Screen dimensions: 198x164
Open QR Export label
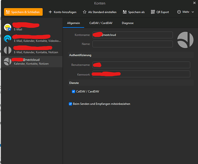163,12
